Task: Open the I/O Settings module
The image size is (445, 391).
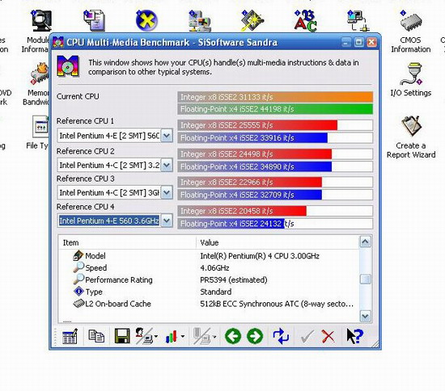Action: (411, 80)
